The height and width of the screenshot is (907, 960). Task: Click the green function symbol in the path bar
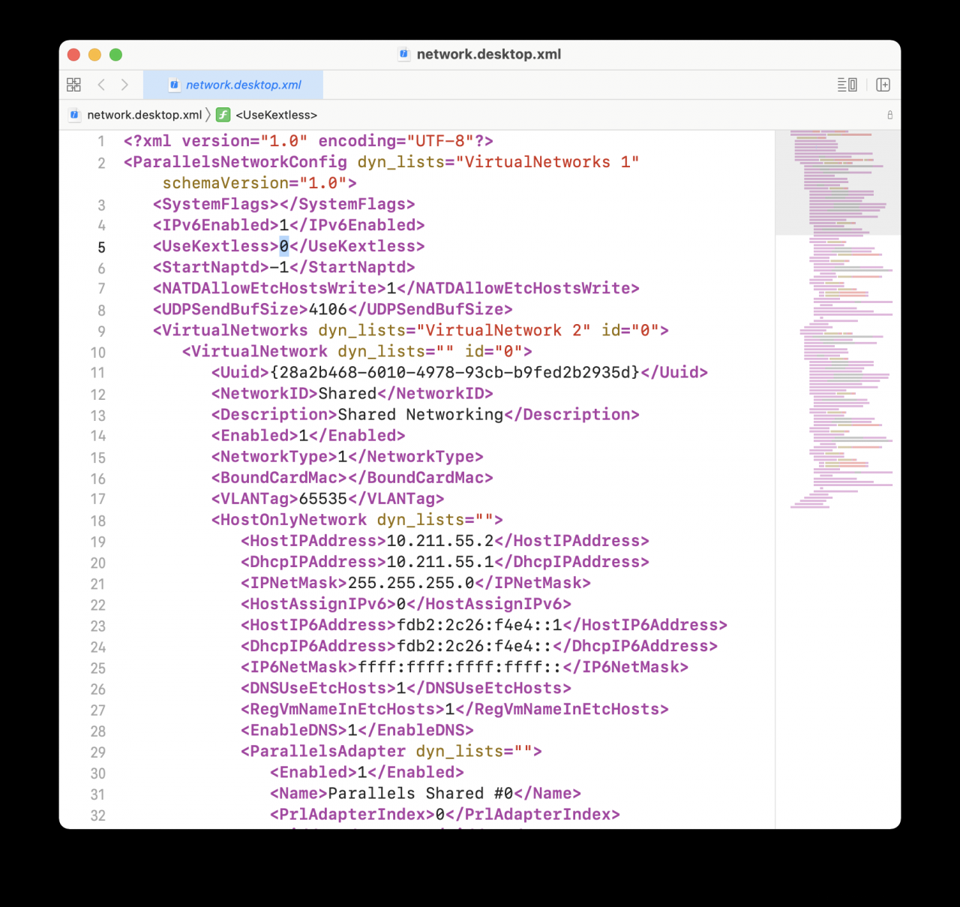pyautogui.click(x=223, y=115)
